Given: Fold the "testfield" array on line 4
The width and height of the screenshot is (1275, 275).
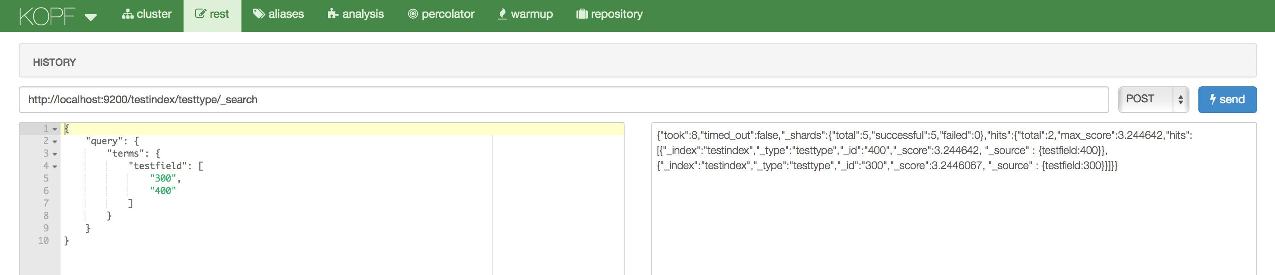Looking at the screenshot, I should tap(55, 166).
